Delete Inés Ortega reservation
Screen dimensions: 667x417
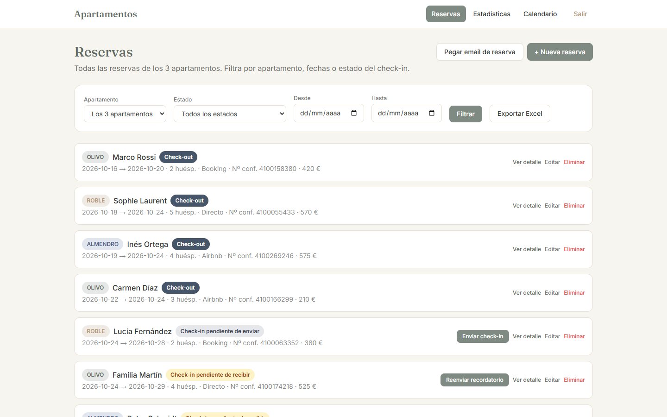574,249
